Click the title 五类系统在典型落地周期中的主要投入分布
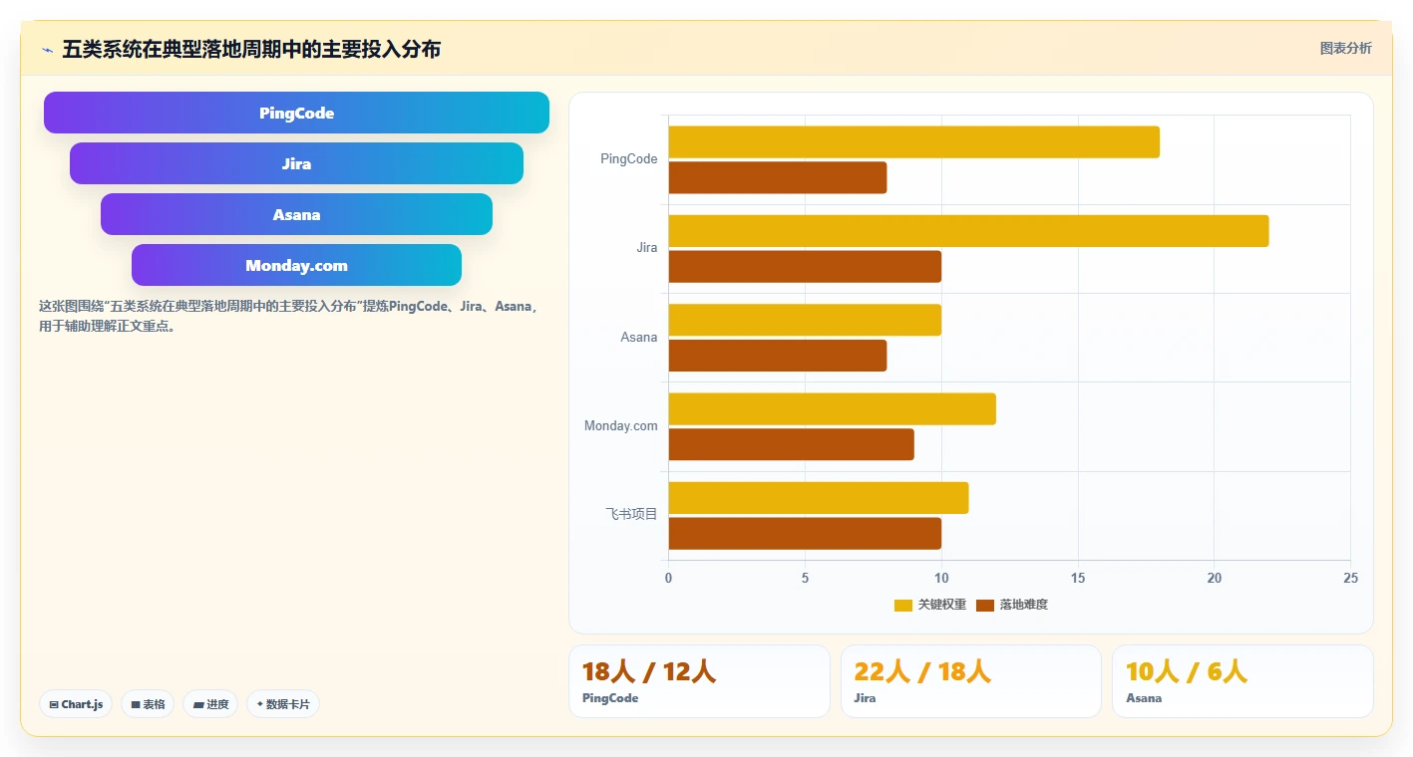Viewport: 1413px width, 757px height. point(251,50)
